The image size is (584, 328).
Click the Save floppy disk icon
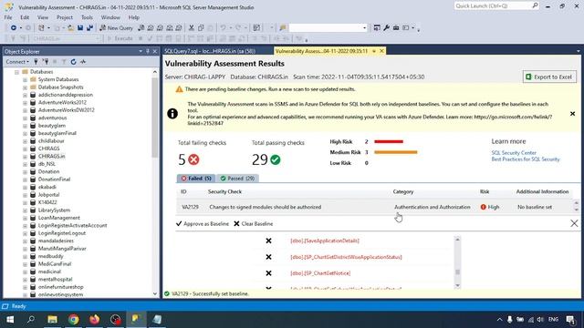coord(80,28)
